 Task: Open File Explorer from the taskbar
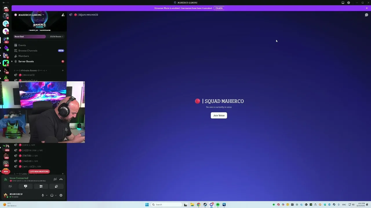pyautogui.click(x=192, y=205)
